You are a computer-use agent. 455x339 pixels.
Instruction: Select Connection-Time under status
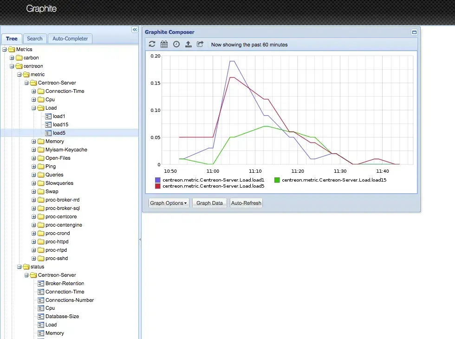click(65, 292)
